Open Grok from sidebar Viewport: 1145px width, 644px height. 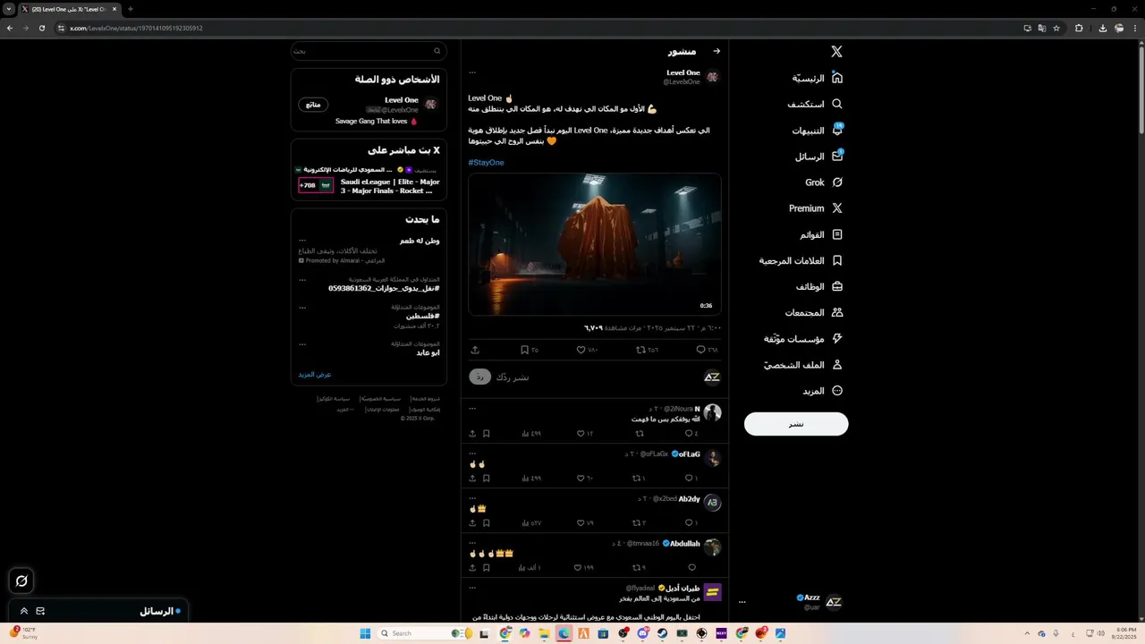point(824,182)
